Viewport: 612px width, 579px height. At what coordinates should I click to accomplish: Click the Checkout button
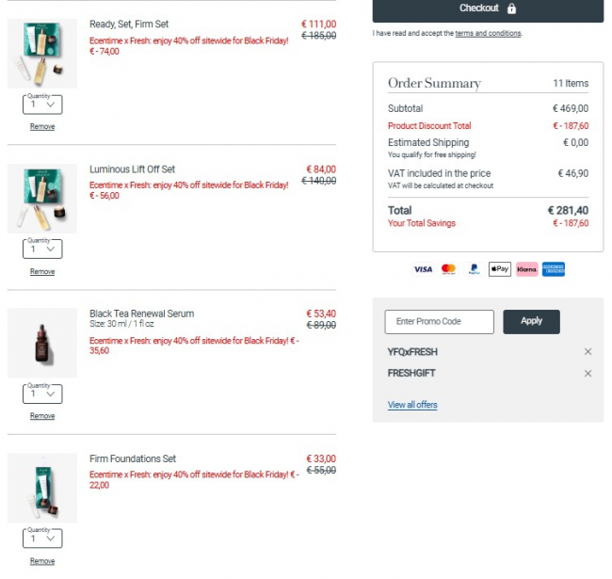[488, 8]
